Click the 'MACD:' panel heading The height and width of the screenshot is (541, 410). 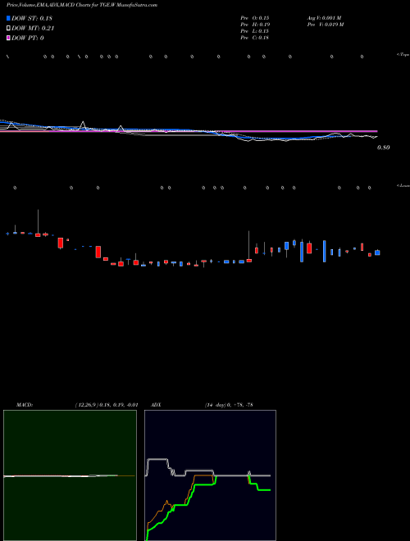(25, 405)
